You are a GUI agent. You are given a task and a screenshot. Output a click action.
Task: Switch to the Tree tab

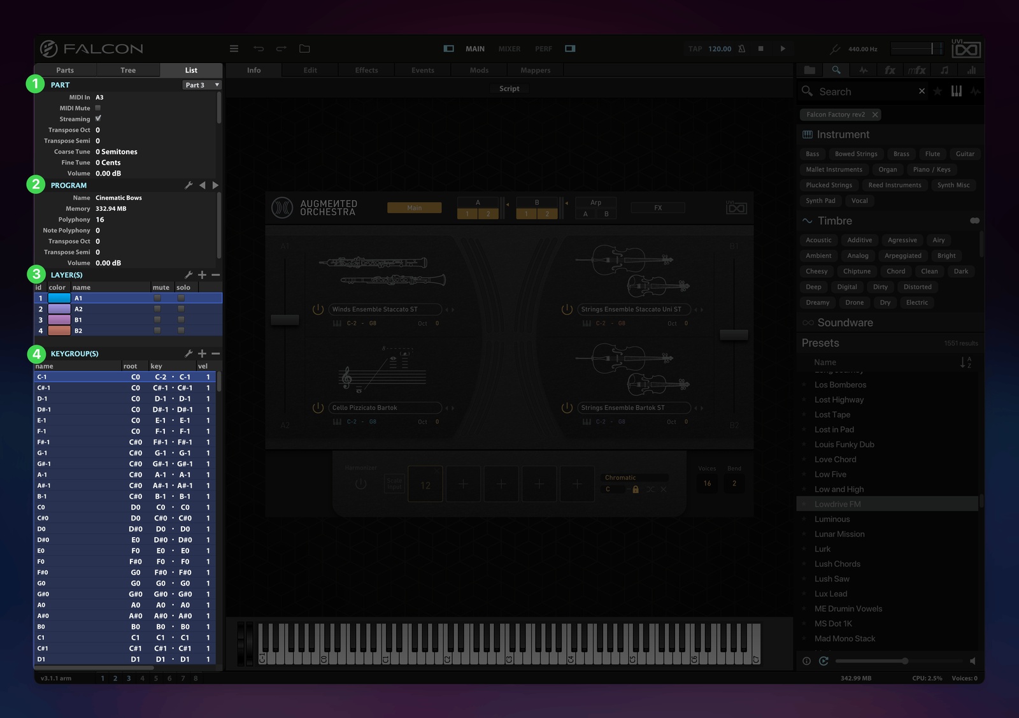[128, 70]
